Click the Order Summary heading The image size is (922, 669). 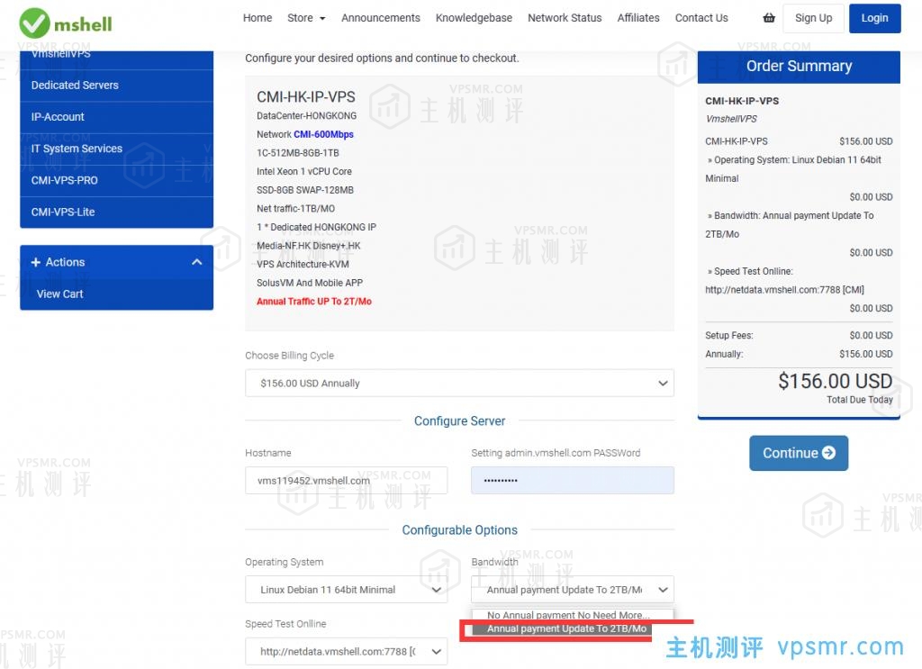(x=799, y=66)
